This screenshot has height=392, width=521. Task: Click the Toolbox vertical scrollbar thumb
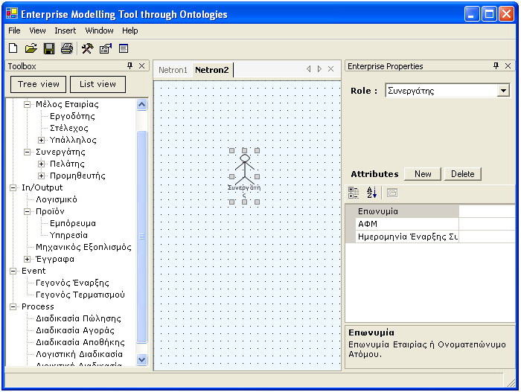tap(142, 237)
